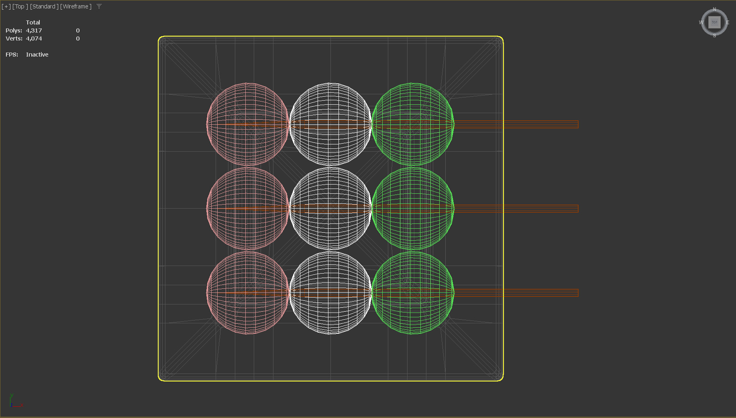This screenshot has width=736, height=418.
Task: Select the center white wireframe sphere
Action: [x=330, y=209]
